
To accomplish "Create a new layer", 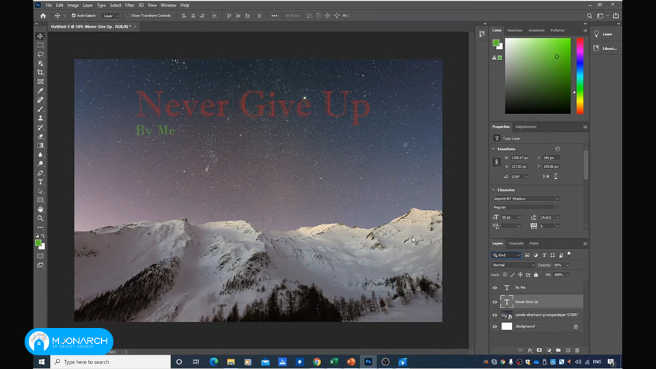I will point(568,350).
